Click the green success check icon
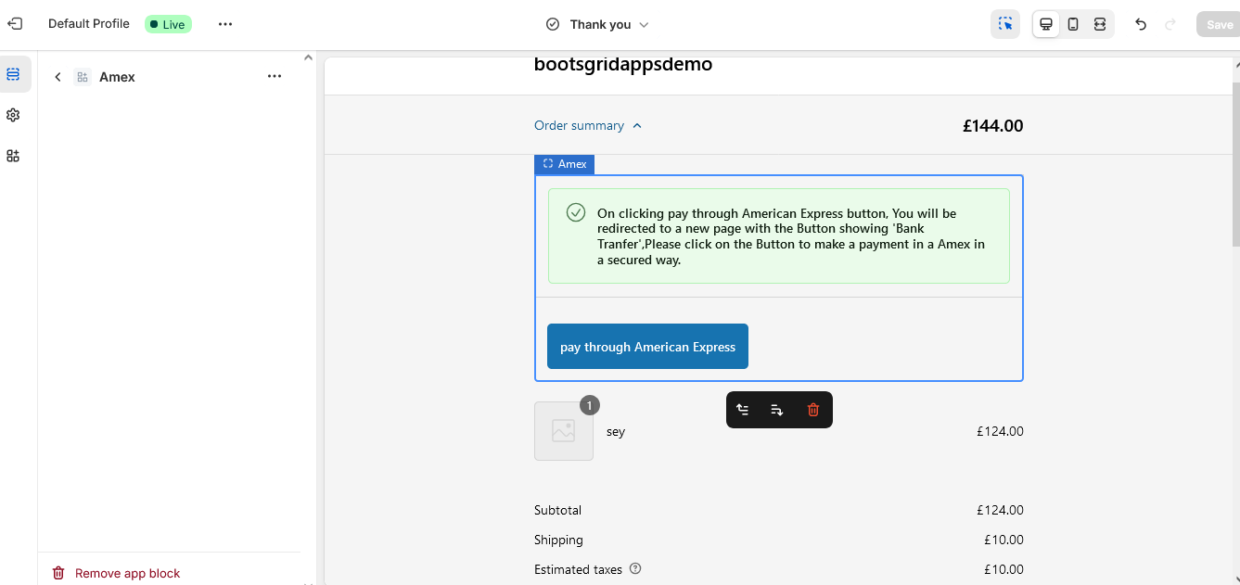Screen dimensions: 1240x585 (576, 213)
